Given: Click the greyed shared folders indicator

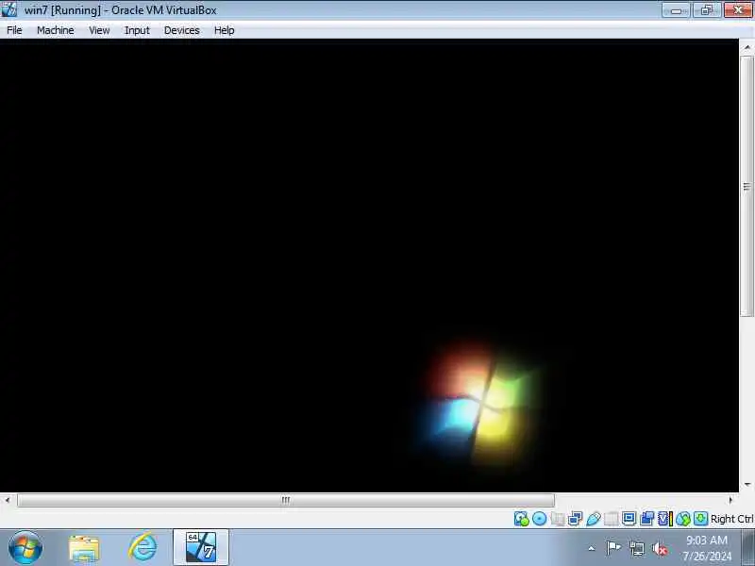Looking at the screenshot, I should tap(611, 518).
